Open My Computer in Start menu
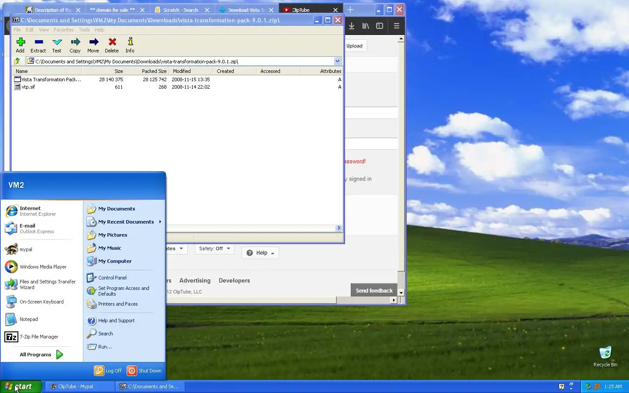Screen dimensions: 629x393 [x=124, y=261]
